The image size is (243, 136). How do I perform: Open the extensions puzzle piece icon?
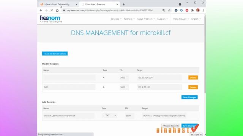coord(193,10)
